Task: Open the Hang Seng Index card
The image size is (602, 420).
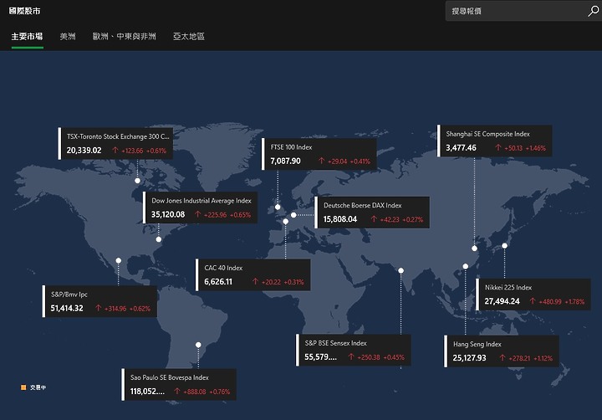Action: pyautogui.click(x=502, y=351)
